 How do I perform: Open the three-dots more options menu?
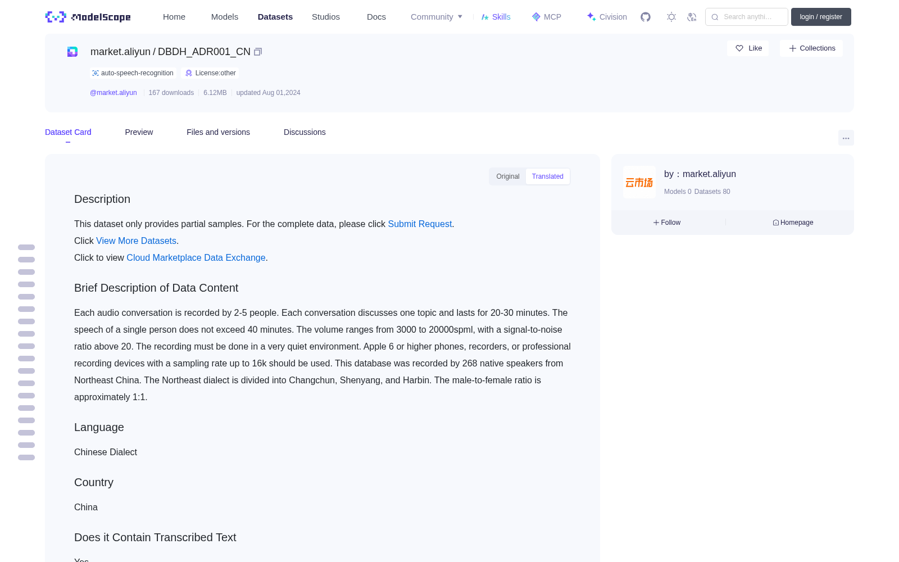click(x=846, y=138)
